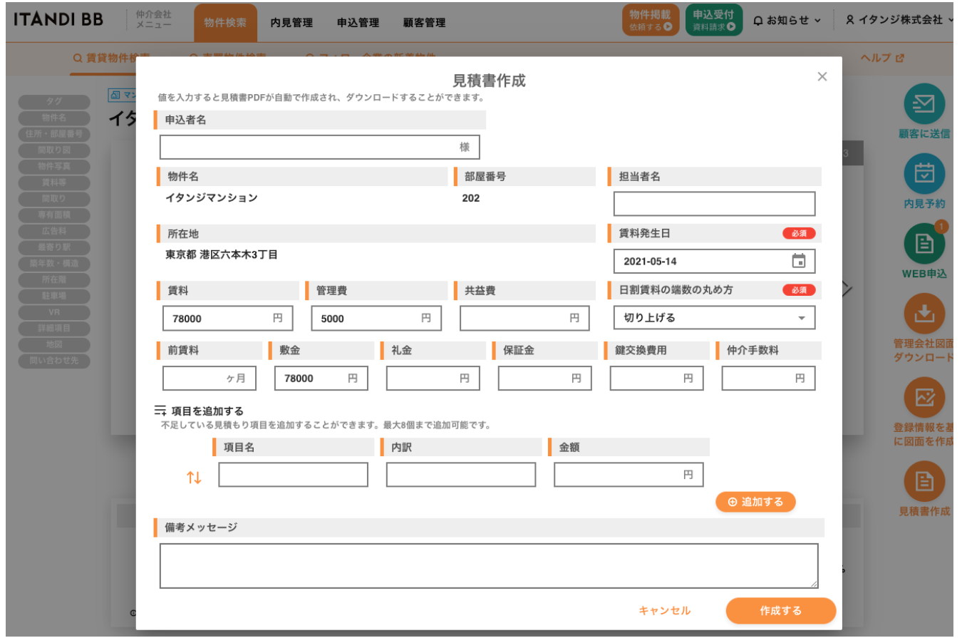
Task: Select the VR filter in background list
Action: pyautogui.click(x=54, y=312)
